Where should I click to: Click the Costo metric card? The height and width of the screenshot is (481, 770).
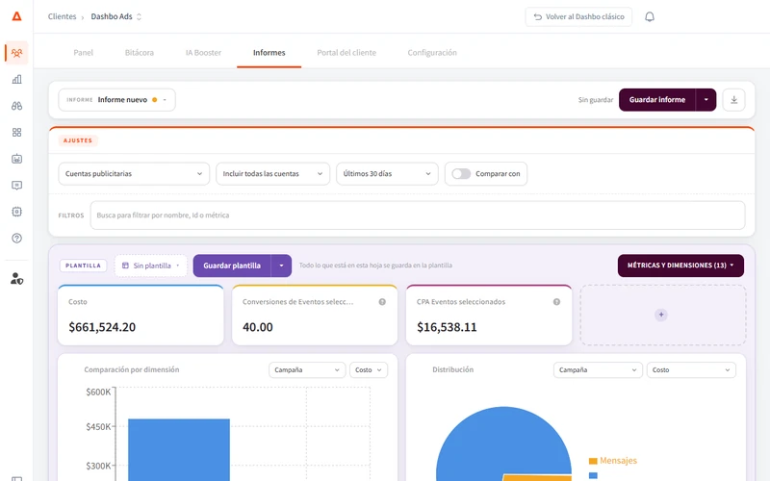[x=141, y=316]
